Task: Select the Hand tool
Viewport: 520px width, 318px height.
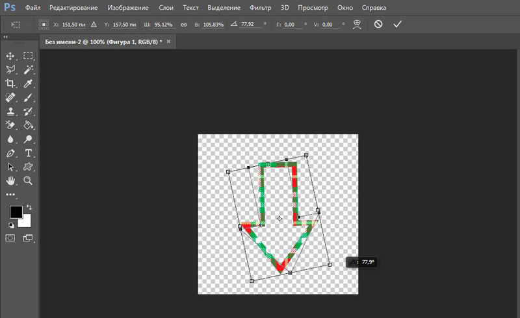Action: click(x=10, y=181)
